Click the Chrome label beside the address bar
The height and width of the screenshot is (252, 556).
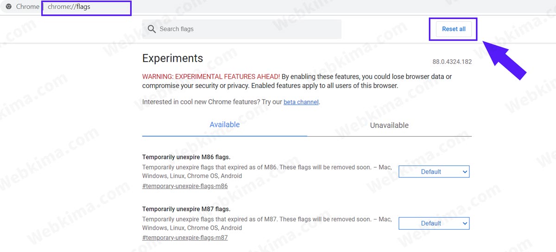tap(28, 7)
